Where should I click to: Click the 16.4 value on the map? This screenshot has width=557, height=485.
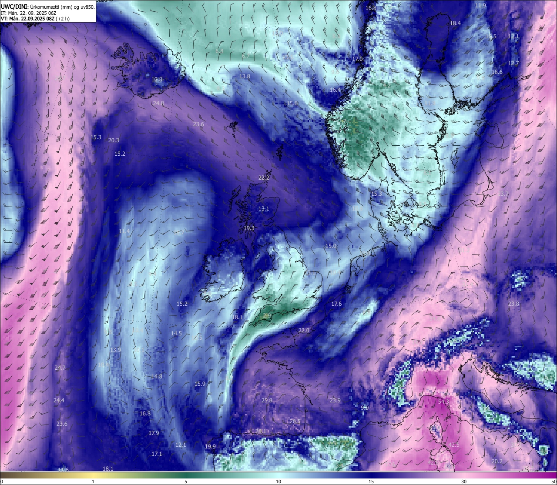pos(336,90)
